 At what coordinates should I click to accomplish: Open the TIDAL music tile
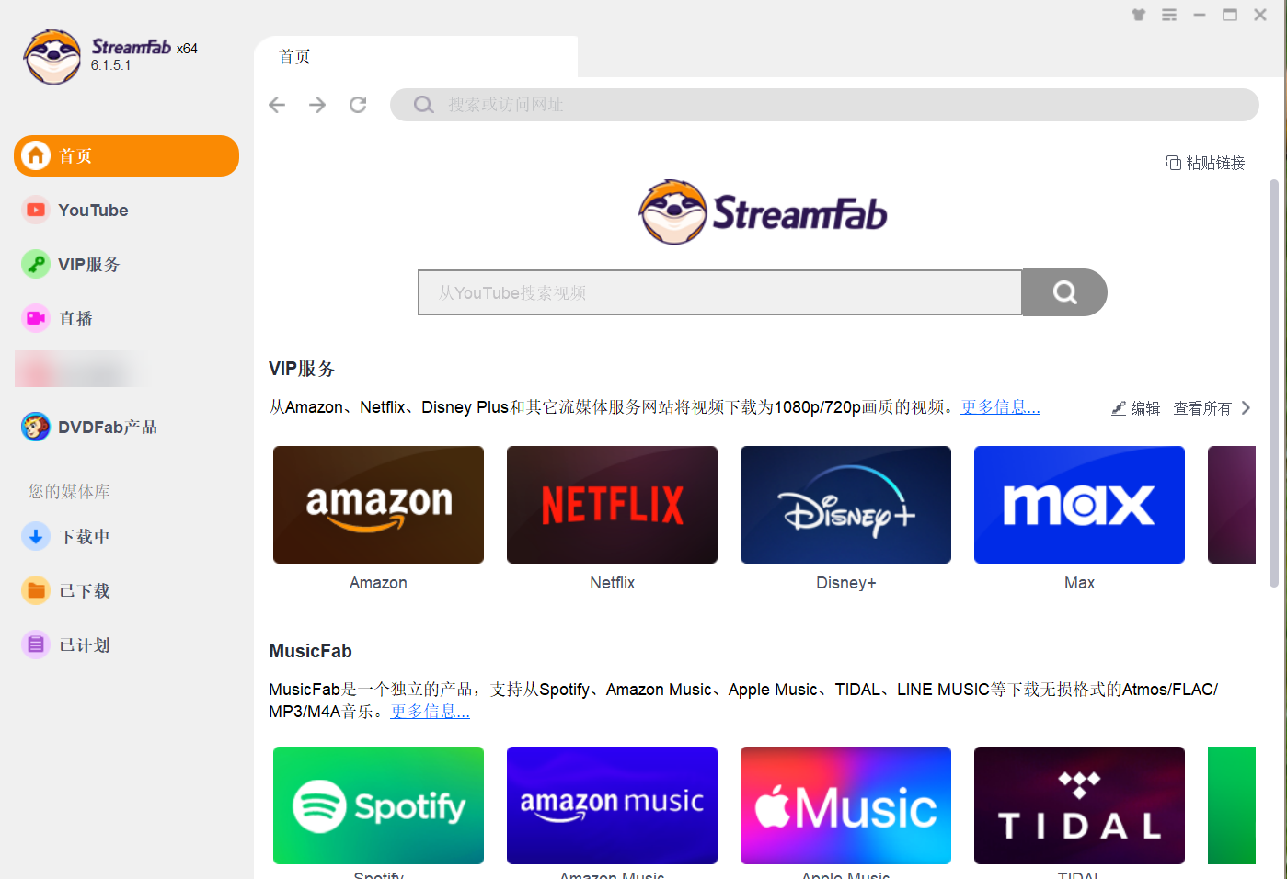[x=1079, y=805]
